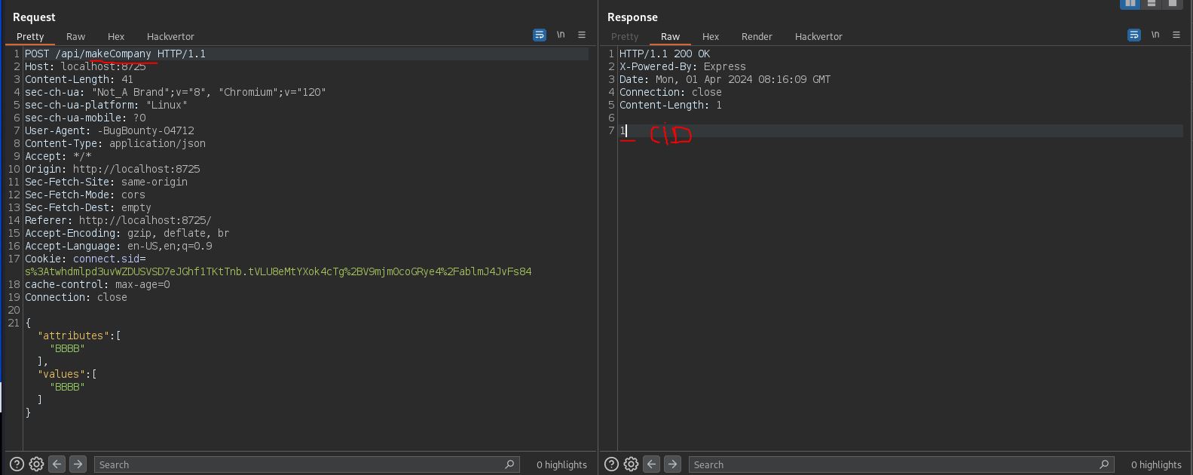Click Content-Length: 41 header
Screen dimensions: 1193x475
click(x=79, y=79)
